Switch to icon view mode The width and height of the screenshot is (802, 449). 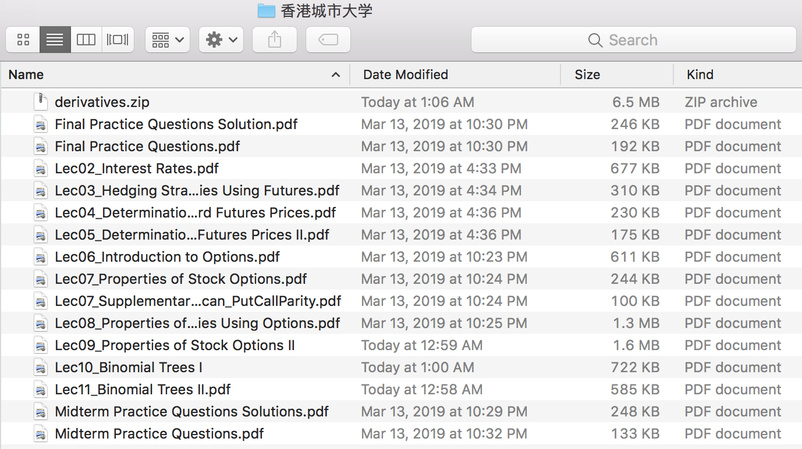(23, 40)
